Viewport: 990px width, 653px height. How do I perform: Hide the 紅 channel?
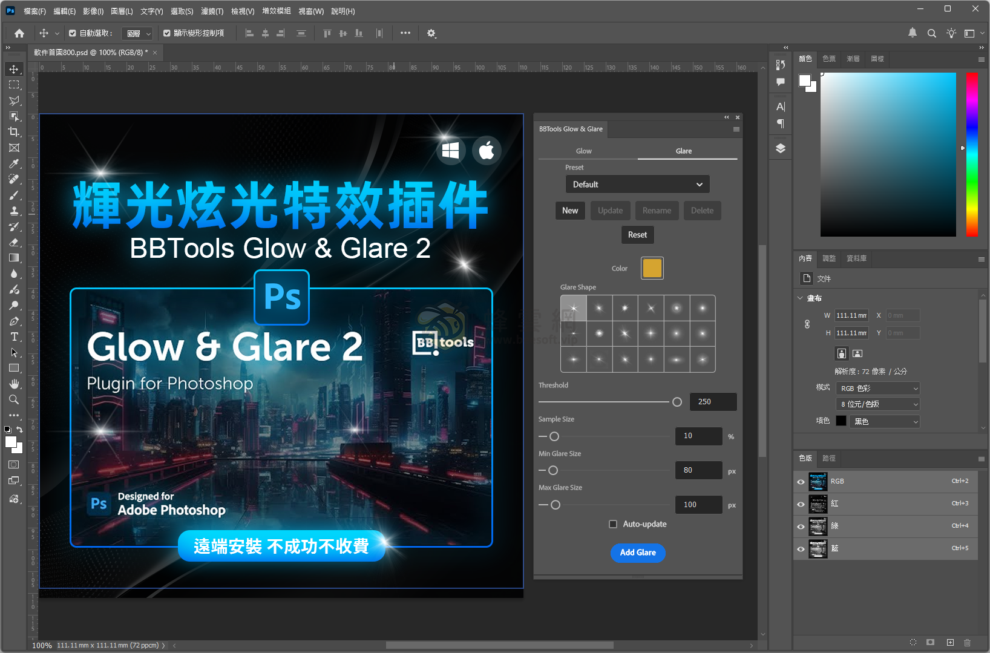801,504
